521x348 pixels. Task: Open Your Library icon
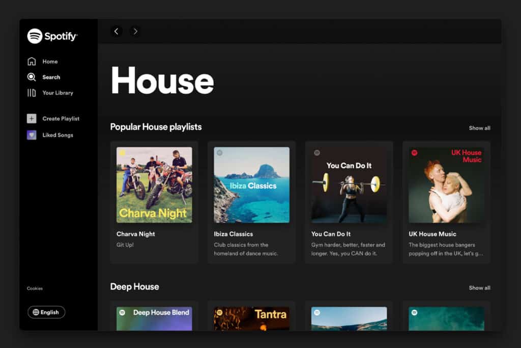click(32, 93)
